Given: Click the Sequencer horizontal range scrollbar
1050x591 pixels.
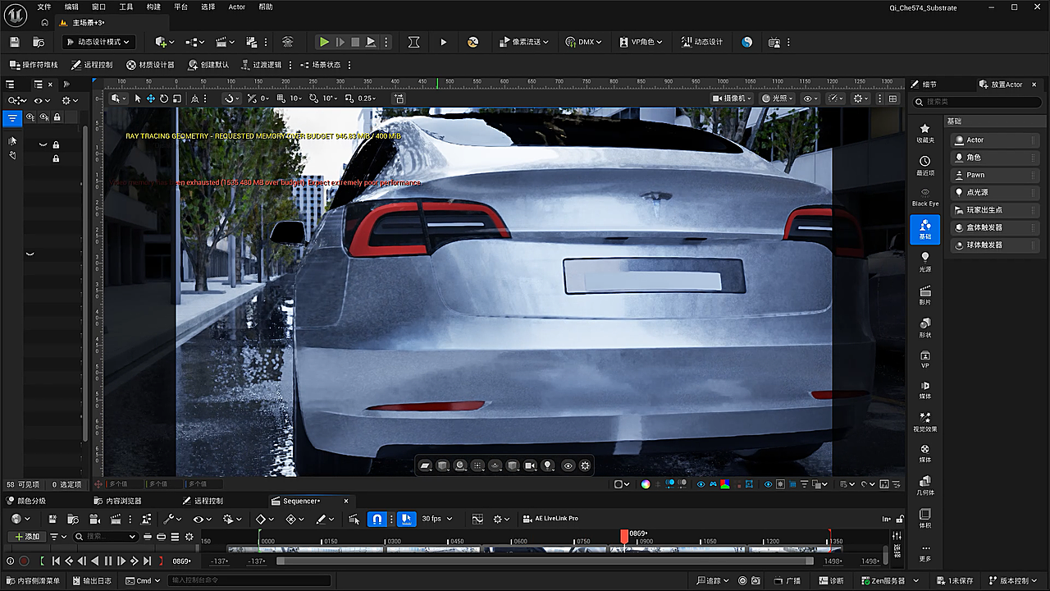Looking at the screenshot, I should tap(546, 561).
